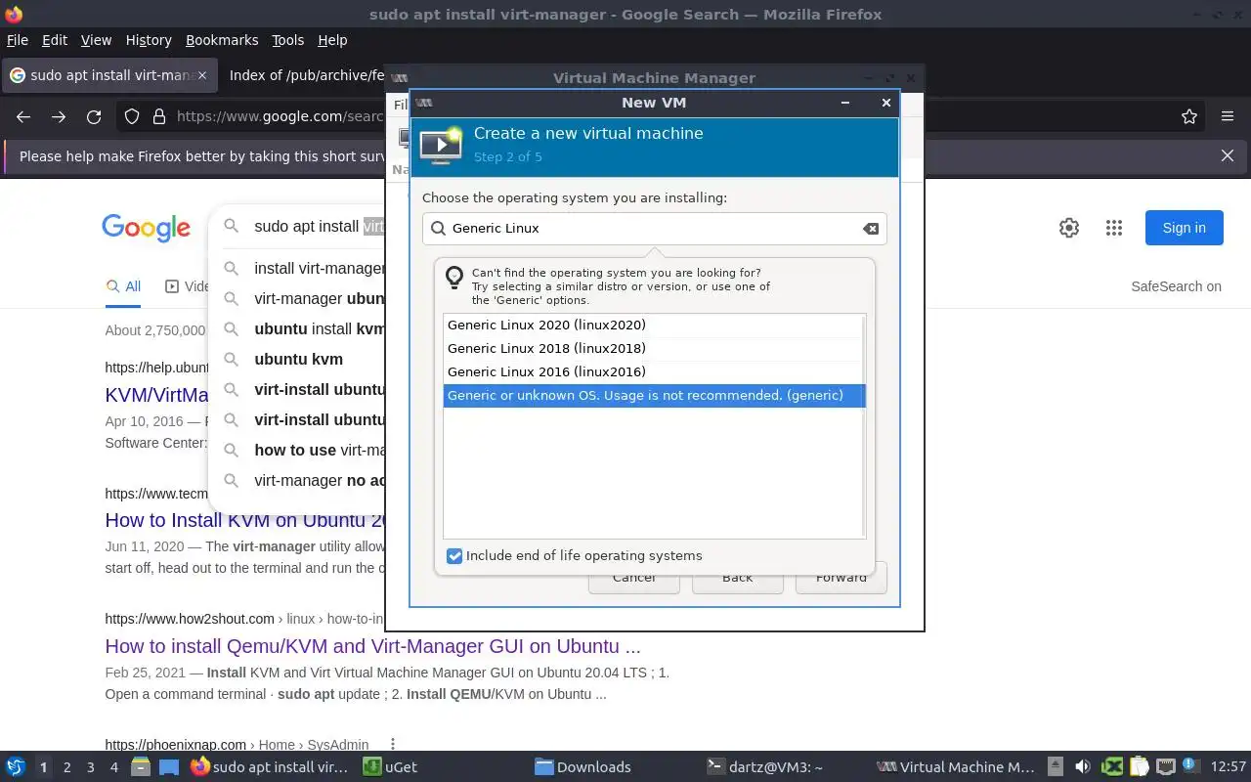Open How to install Qemu/KVM and Virt-Manager link

[372, 646]
